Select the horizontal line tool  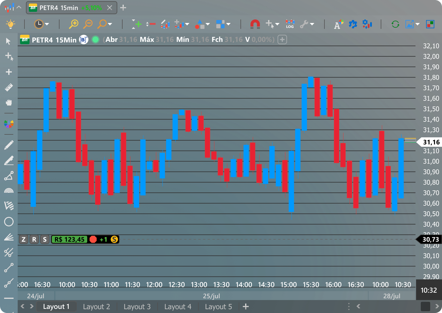pos(9,298)
